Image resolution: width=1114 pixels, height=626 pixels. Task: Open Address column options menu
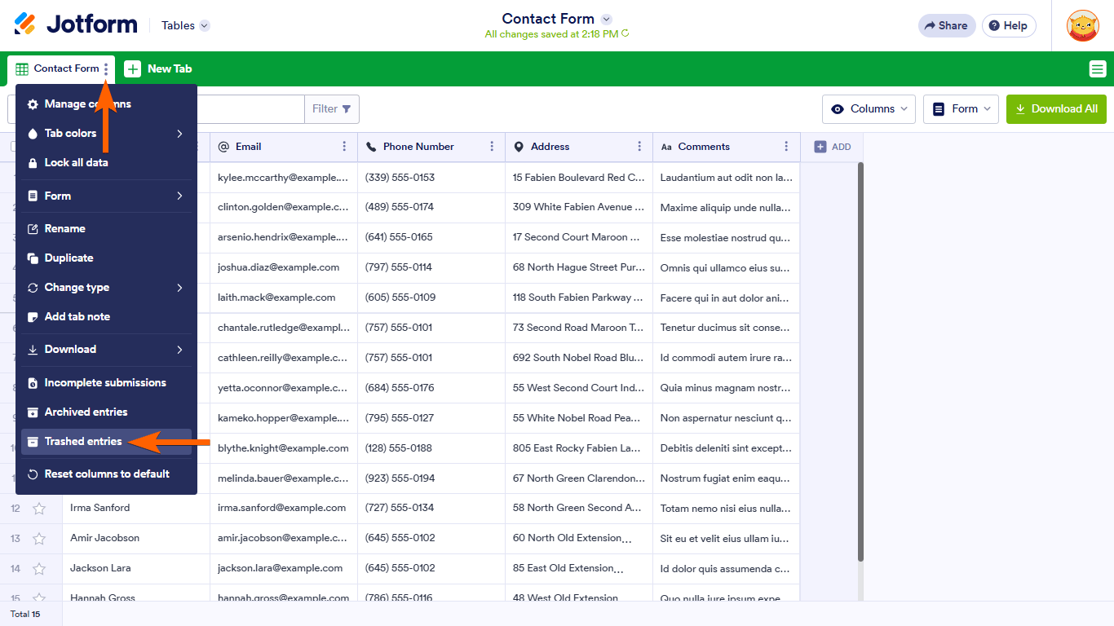pos(639,147)
